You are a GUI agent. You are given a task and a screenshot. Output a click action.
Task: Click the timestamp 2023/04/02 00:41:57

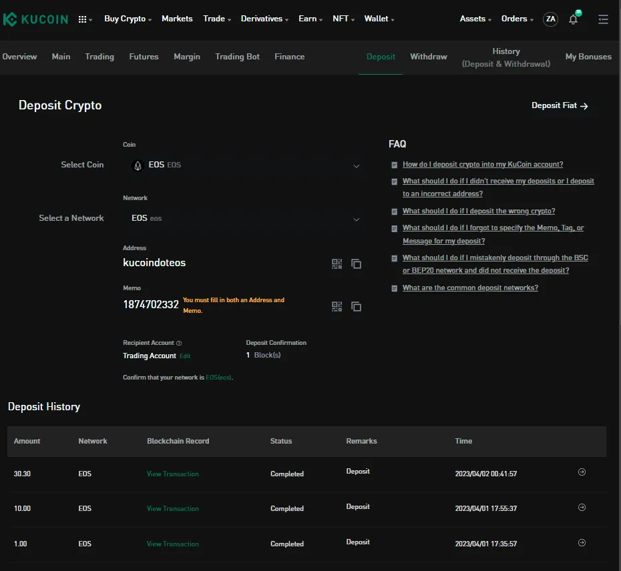486,474
